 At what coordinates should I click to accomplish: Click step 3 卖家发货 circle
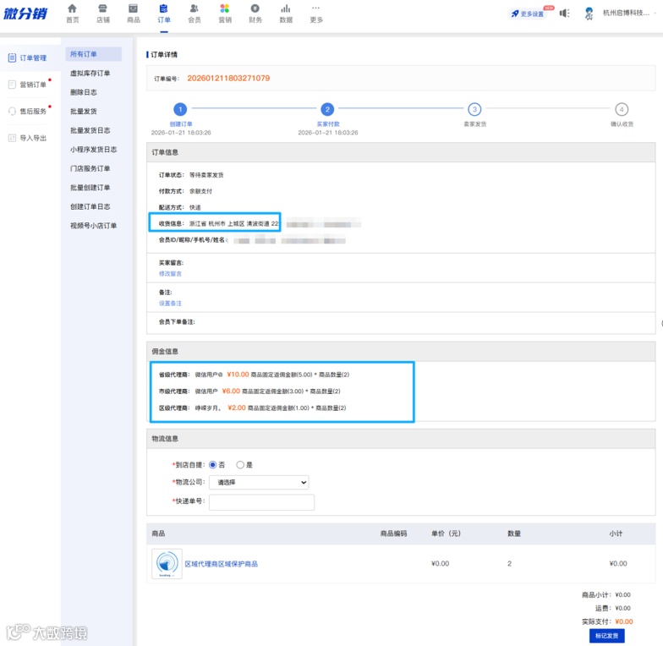pos(474,110)
